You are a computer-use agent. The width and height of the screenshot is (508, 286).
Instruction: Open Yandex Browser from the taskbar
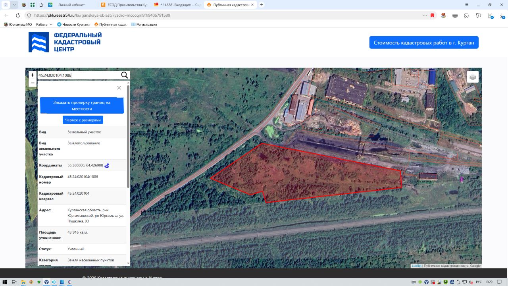pos(46,282)
